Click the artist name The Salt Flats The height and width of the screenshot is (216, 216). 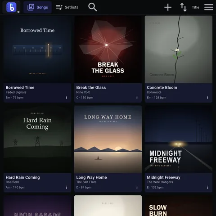point(86,182)
